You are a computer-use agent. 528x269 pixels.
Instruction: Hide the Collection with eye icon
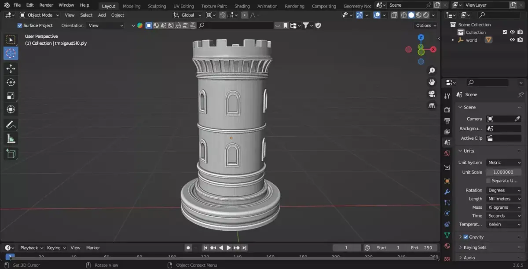click(512, 32)
